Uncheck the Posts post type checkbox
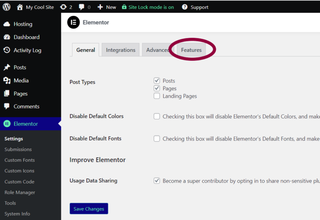The image size is (320, 220). (x=157, y=81)
